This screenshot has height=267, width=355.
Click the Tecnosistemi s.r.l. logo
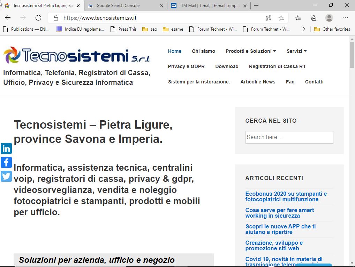pyautogui.click(x=76, y=55)
